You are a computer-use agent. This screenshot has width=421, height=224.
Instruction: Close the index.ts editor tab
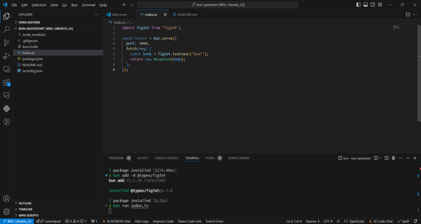coord(165,14)
